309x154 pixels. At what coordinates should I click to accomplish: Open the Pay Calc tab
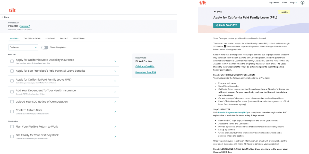pyautogui.click(x=64, y=38)
